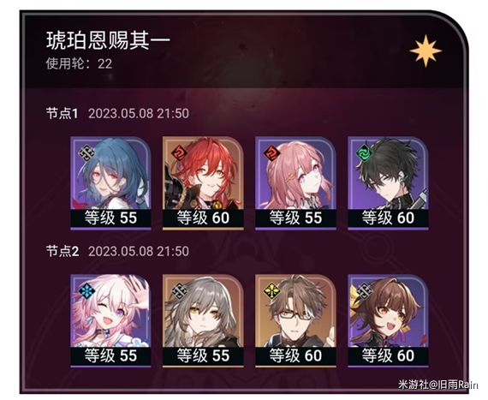The image size is (488, 400).
Task: Select the glasses-wearing level 60 character portrait
Action: pyautogui.click(x=295, y=321)
